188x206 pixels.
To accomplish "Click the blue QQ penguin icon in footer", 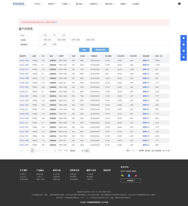I will coord(129,176).
